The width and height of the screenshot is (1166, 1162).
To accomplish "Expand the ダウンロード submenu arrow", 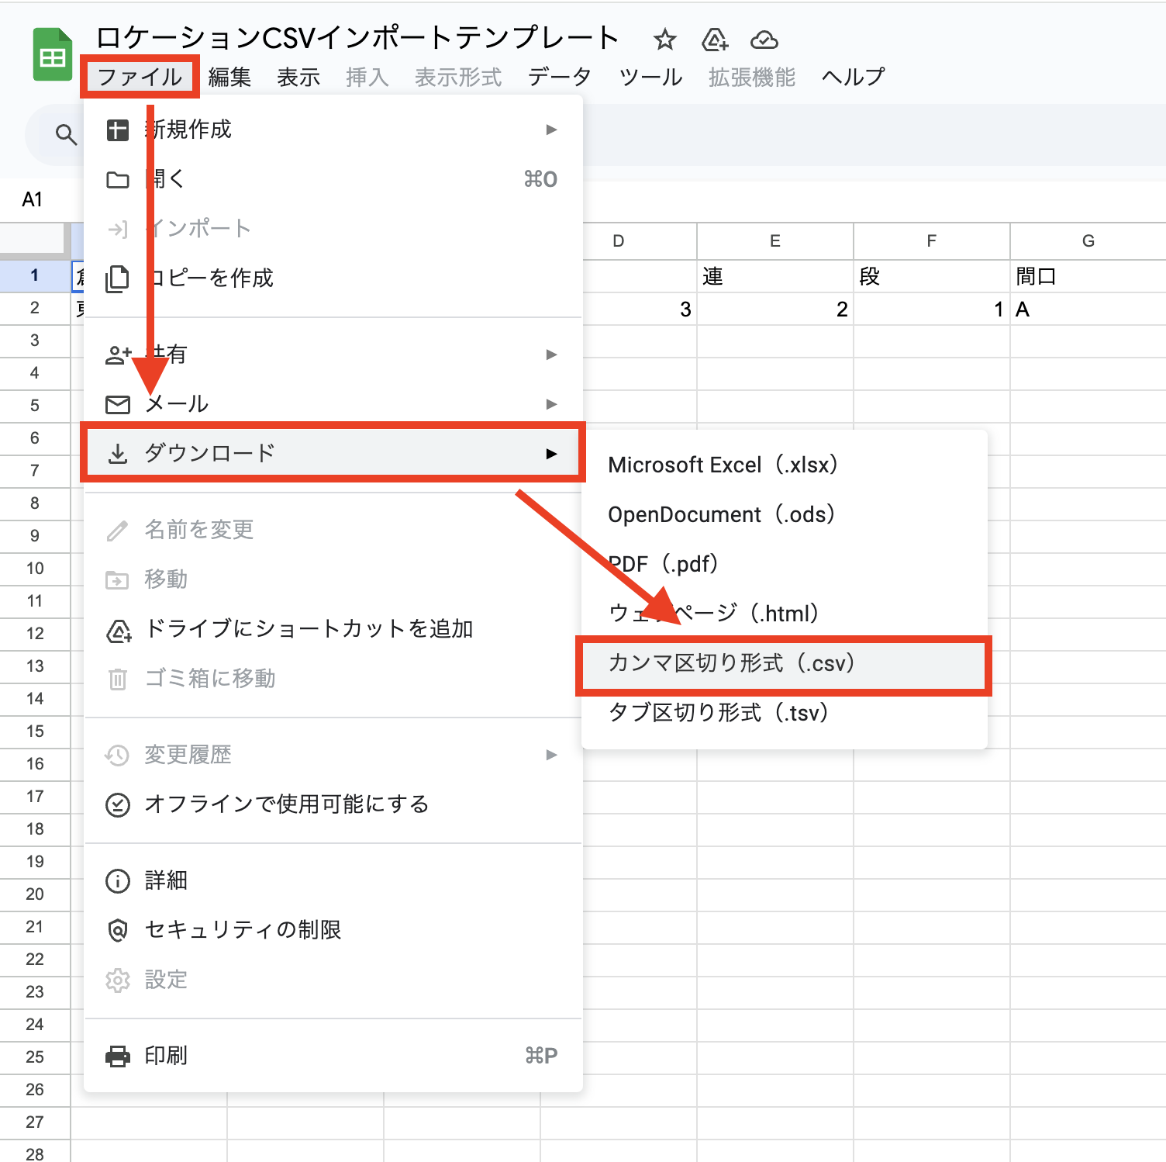I will pos(551,454).
